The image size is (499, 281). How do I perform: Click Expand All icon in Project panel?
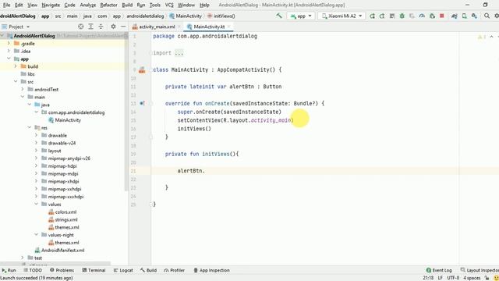click(x=90, y=27)
